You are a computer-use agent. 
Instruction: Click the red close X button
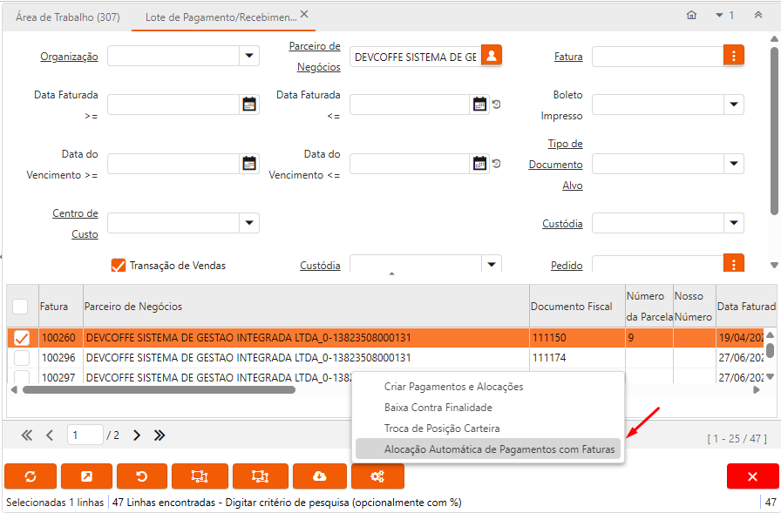(752, 476)
